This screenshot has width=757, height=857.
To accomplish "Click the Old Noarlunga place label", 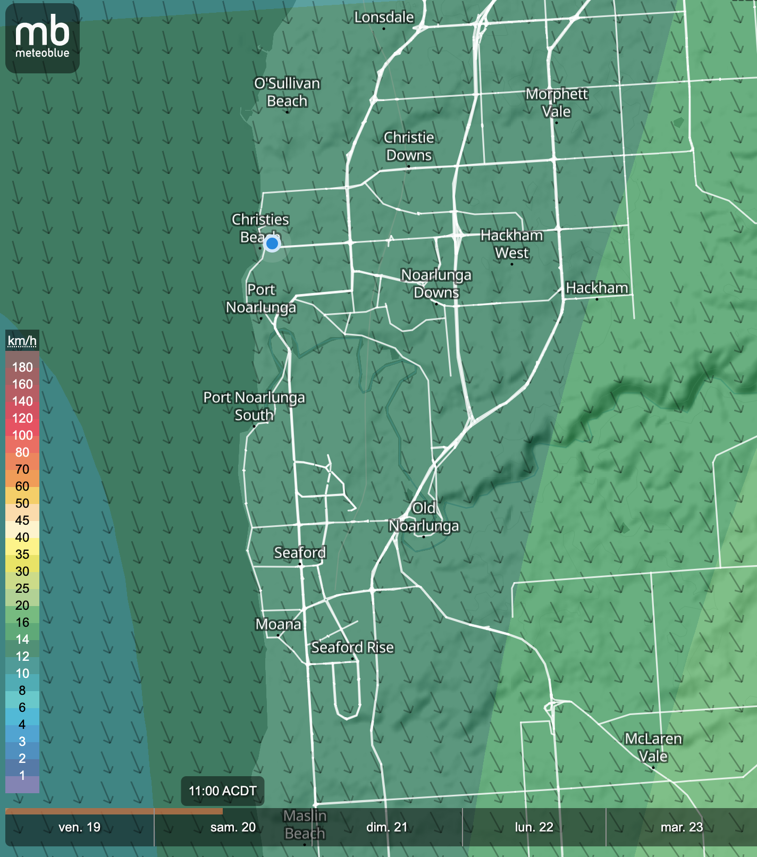I will click(x=424, y=517).
